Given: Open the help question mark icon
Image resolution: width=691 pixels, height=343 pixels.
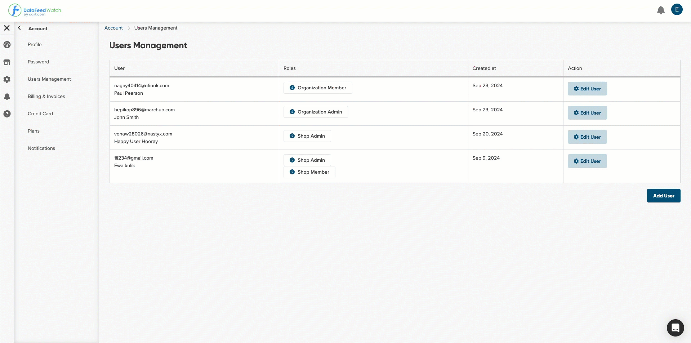Looking at the screenshot, I should point(7,114).
